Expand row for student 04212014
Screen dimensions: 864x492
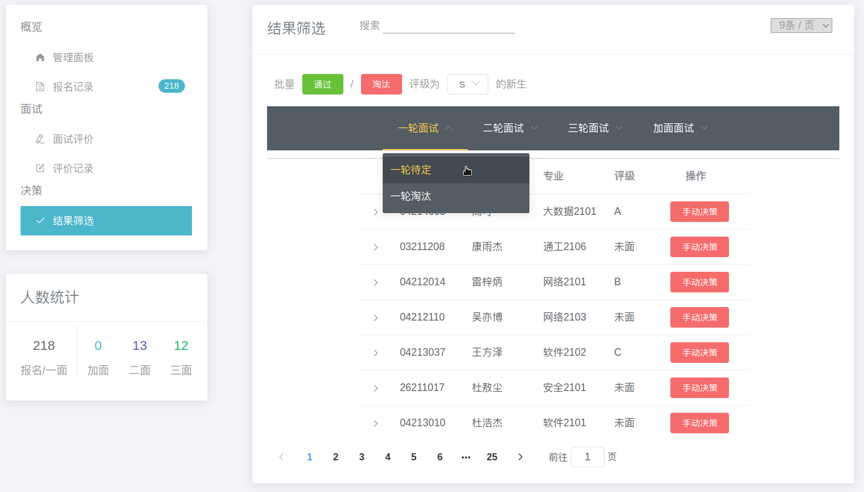pos(376,282)
